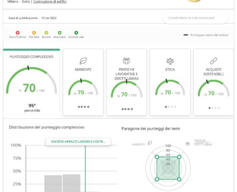Open the Ambiente score card
This screenshot has height=192, width=237.
point(83,82)
